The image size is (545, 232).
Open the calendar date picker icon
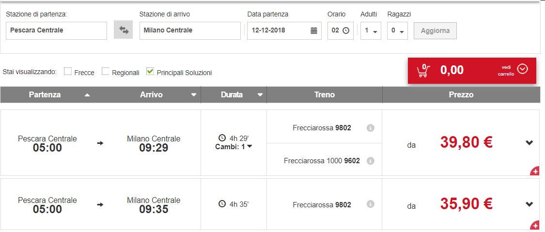(x=313, y=31)
